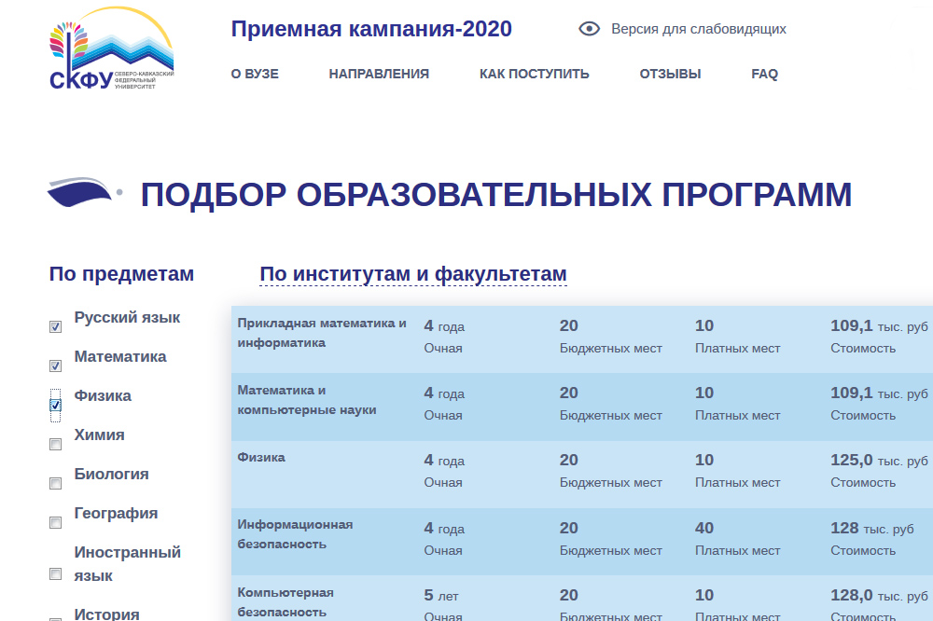Check the Химия checkbox

coord(55,445)
